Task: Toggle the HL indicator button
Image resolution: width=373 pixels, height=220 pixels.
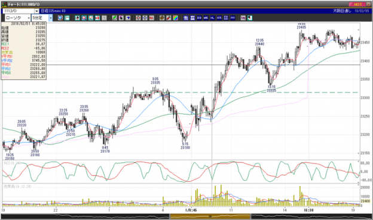Action: pyautogui.click(x=212, y=18)
